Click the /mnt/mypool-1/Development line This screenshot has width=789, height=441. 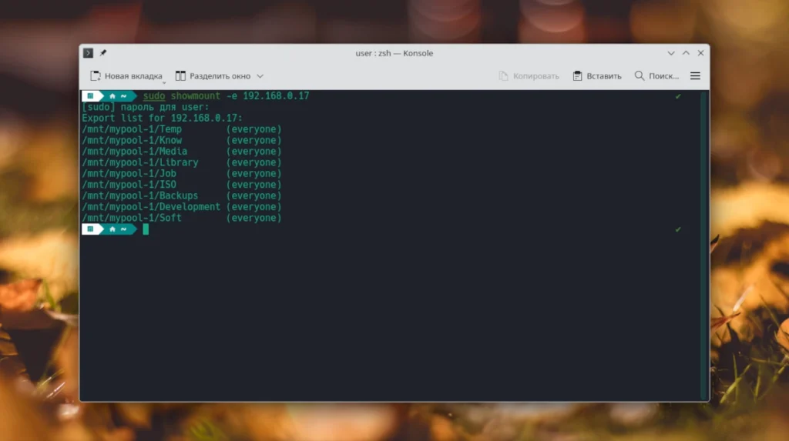[x=182, y=207]
